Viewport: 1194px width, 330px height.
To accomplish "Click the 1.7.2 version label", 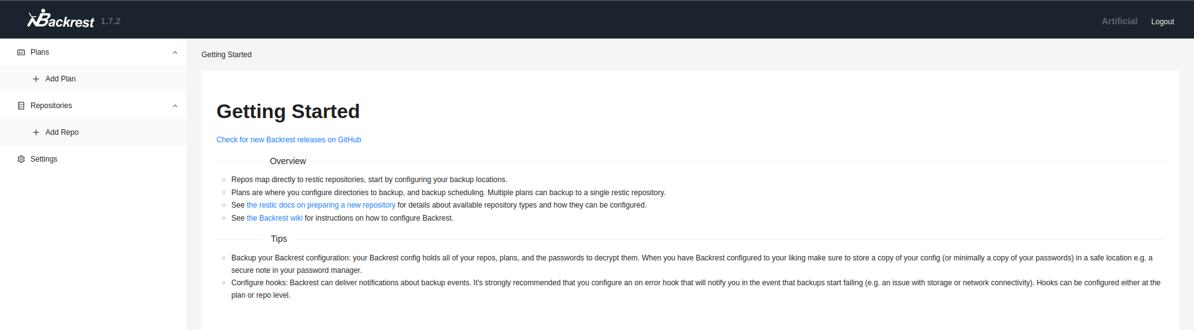I will tap(111, 21).
